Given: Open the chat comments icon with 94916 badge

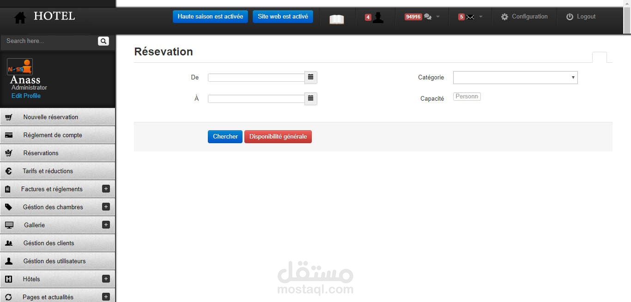Looking at the screenshot, I should pyautogui.click(x=428, y=17).
